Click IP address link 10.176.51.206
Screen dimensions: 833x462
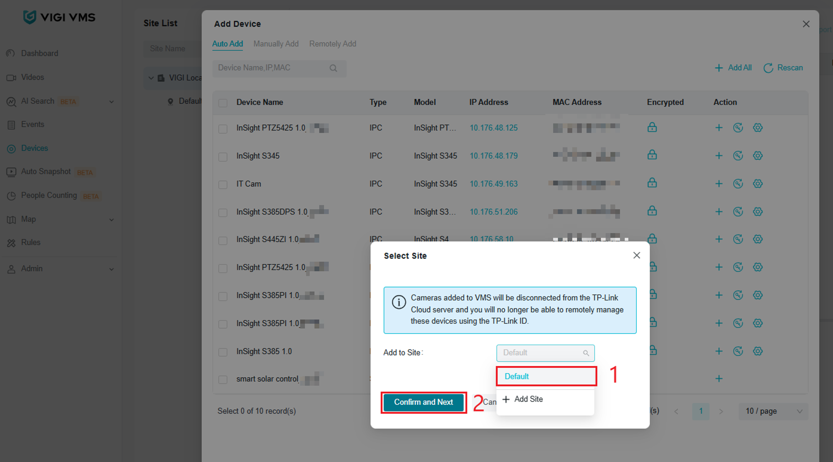point(493,212)
